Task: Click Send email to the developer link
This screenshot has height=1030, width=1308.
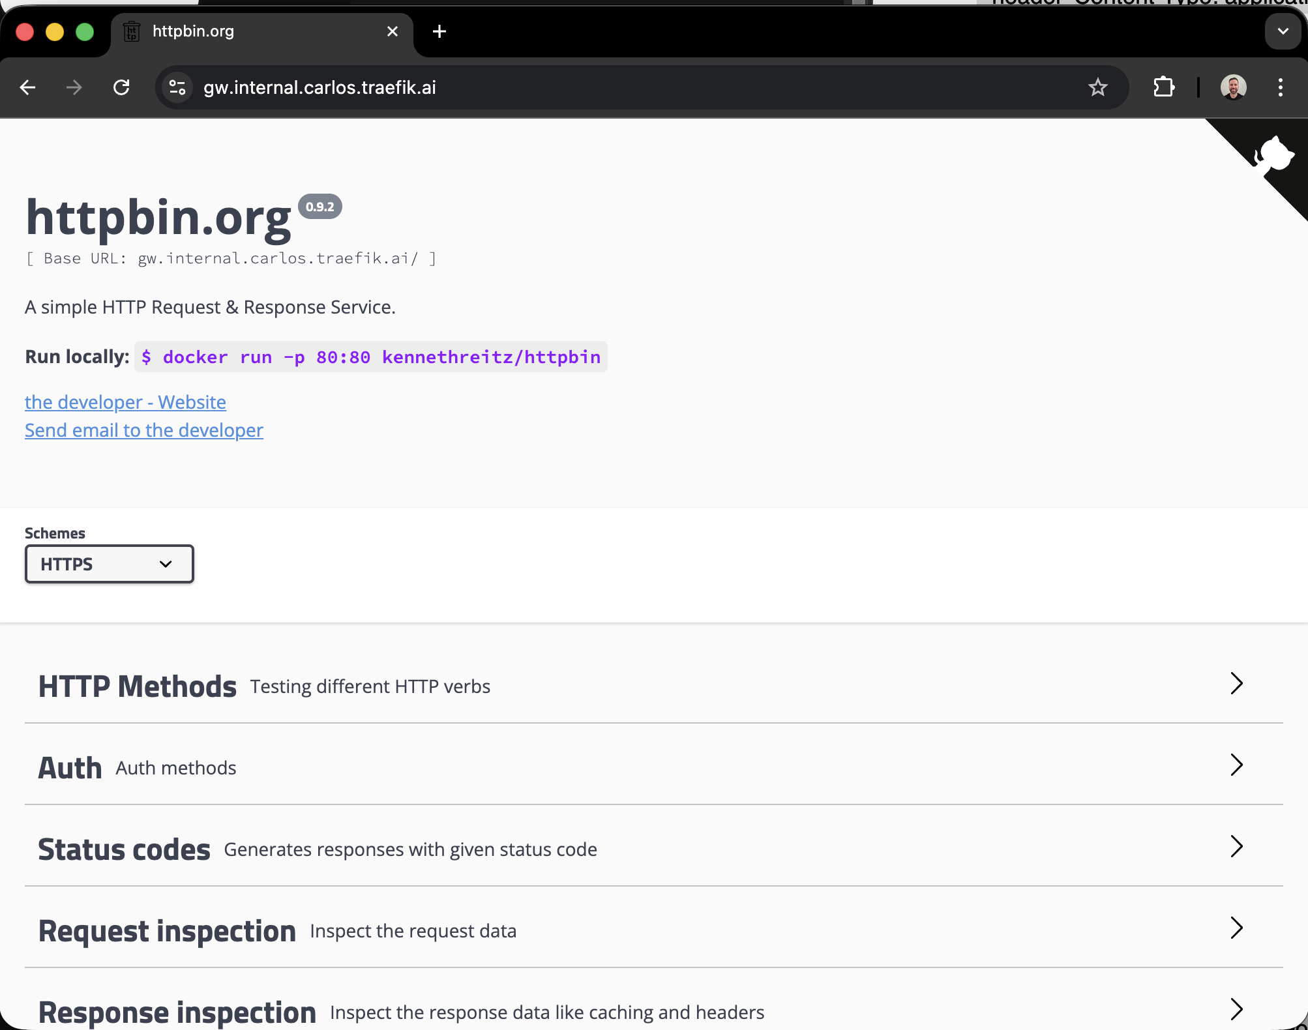Action: coord(144,430)
